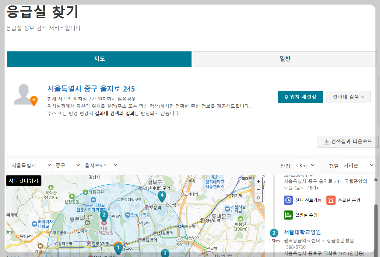Click the 한성대학교 university icon on map
This screenshot has width=380, height=257.
click(x=128, y=215)
